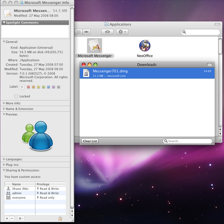Expand the Plug-ins section
The height and width of the screenshot is (224, 224).
tap(4, 165)
